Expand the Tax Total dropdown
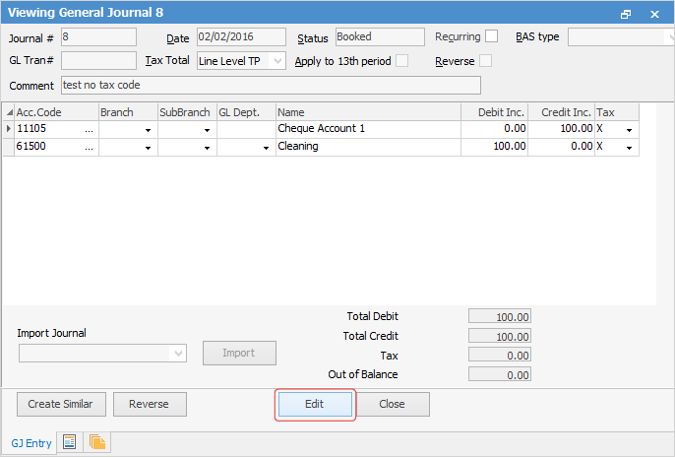The image size is (675, 457). tap(276, 61)
